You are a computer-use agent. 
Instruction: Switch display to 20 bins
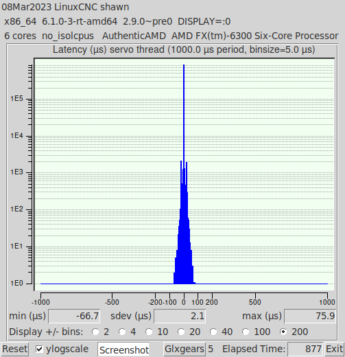181,332
